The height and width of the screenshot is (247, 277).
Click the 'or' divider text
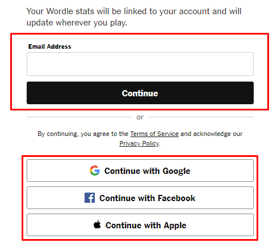coord(140,117)
